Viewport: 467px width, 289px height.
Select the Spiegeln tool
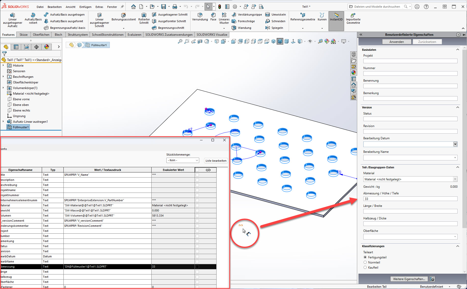(x=274, y=28)
